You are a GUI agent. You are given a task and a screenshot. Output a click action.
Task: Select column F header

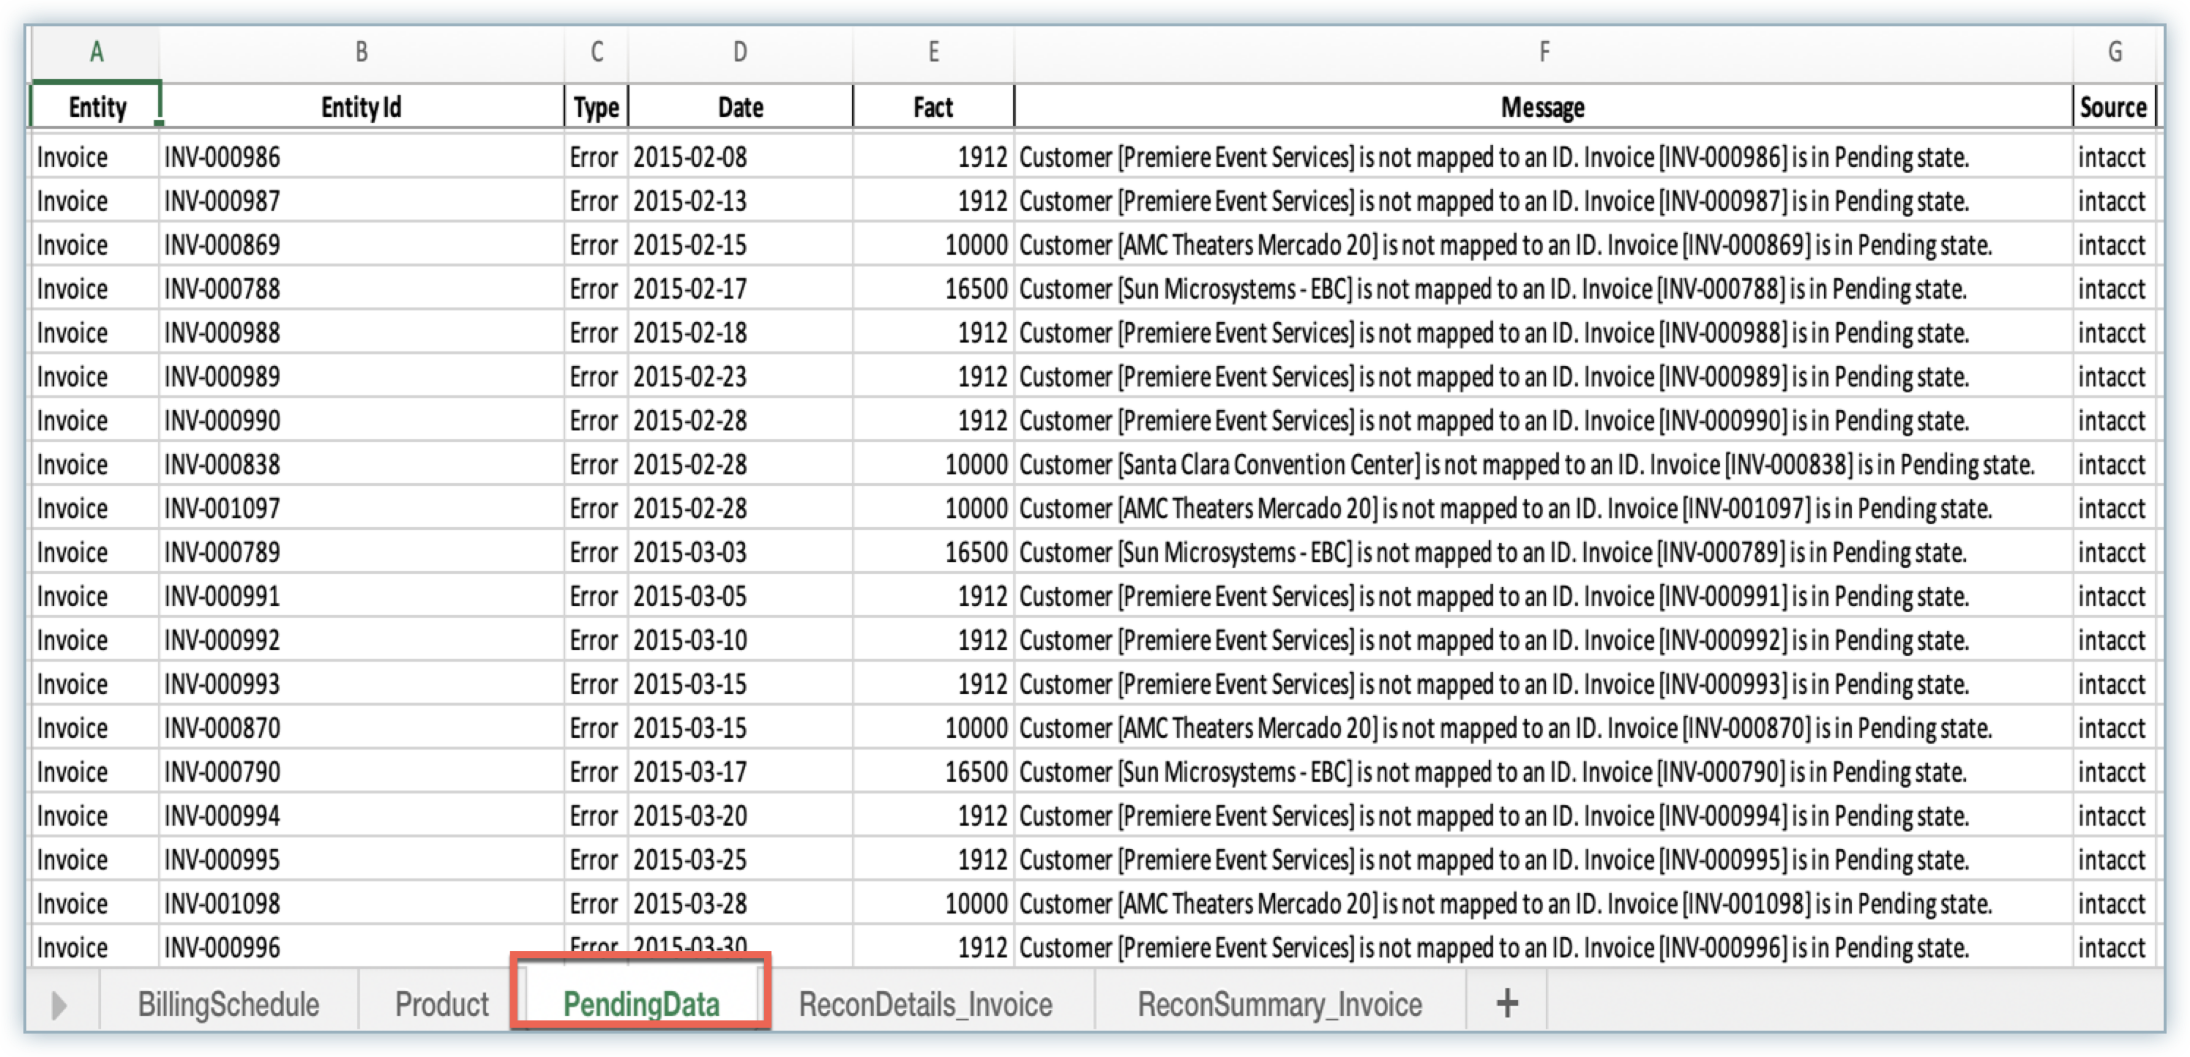point(1543,53)
